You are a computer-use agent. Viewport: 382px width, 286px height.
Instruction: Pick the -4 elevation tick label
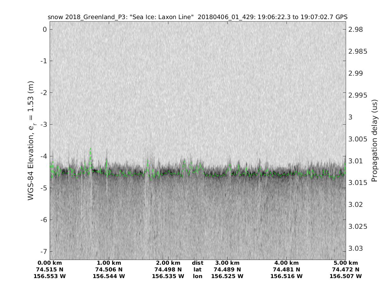43,156
